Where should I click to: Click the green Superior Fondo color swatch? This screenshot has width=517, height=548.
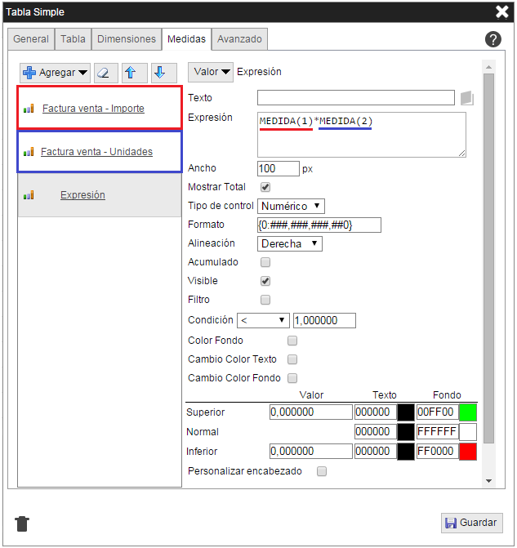point(468,412)
